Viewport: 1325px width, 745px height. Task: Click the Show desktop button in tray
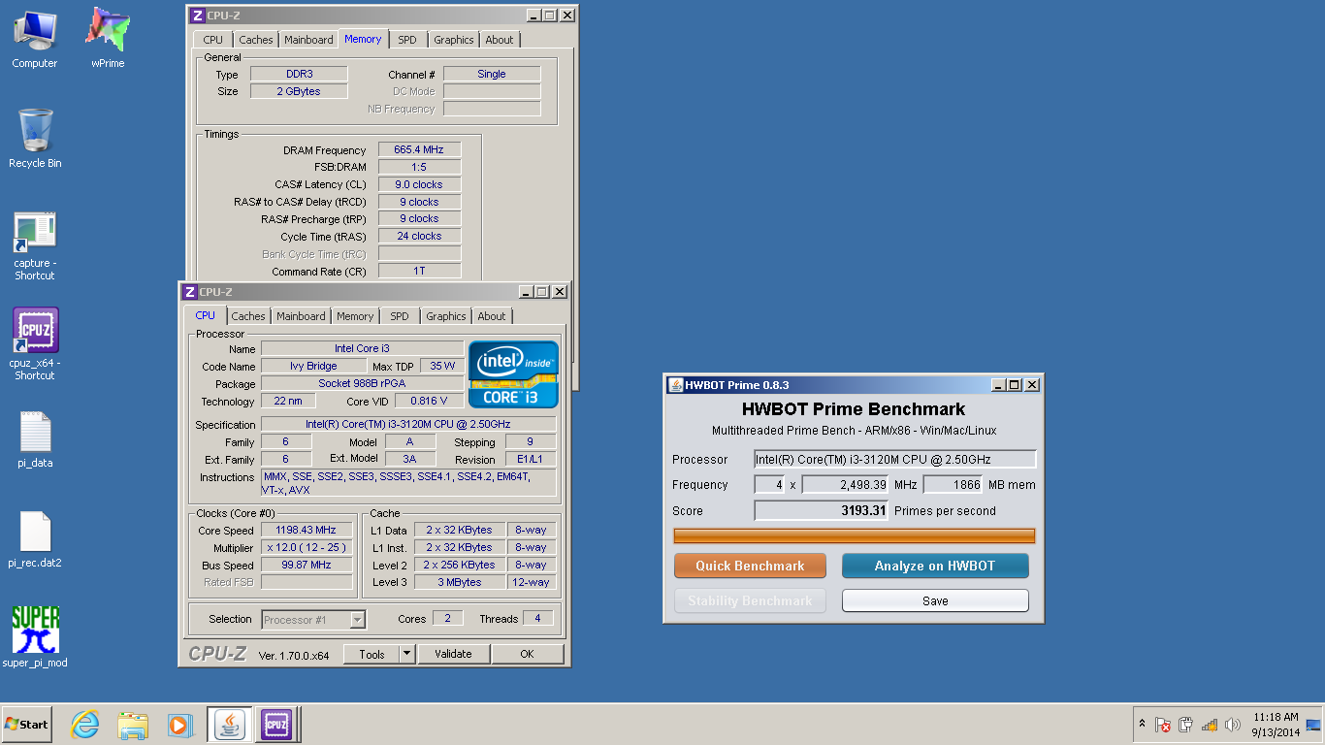coord(1314,725)
